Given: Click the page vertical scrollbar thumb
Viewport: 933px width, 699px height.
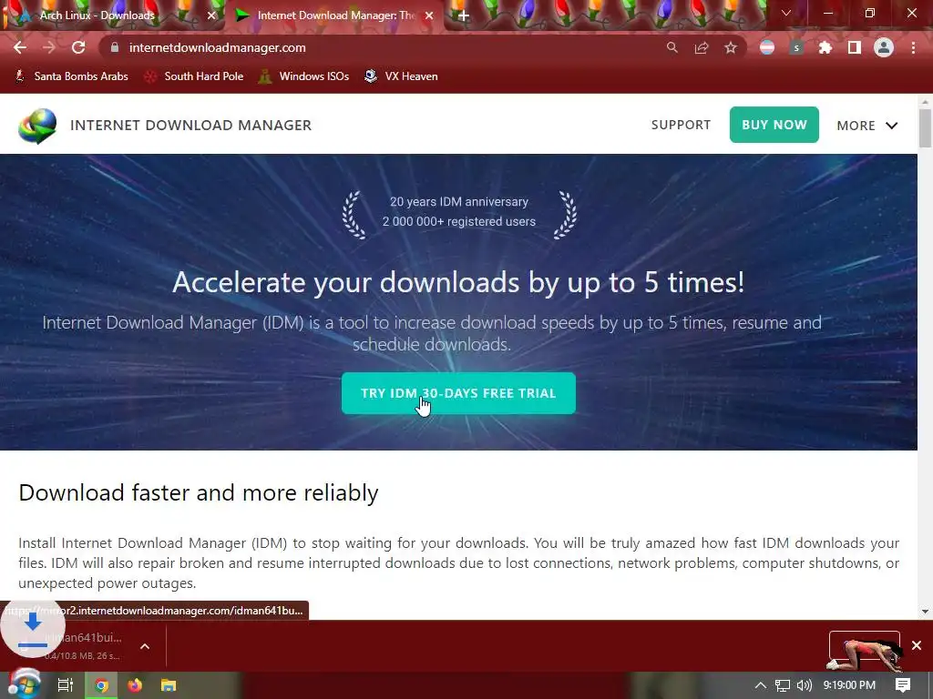Looking at the screenshot, I should pyautogui.click(x=925, y=127).
